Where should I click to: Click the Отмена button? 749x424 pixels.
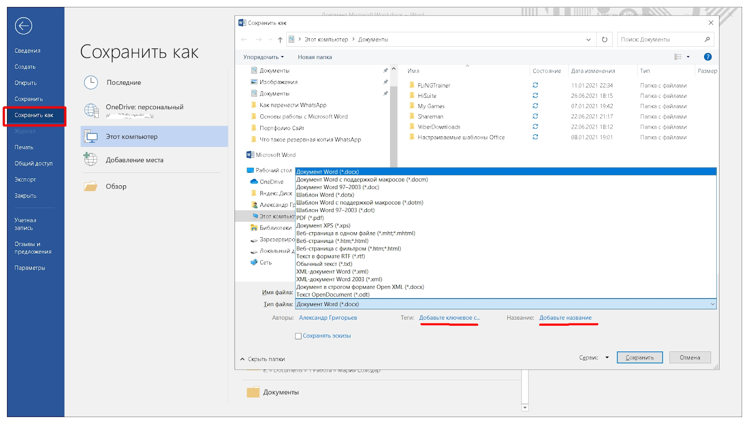click(x=690, y=358)
